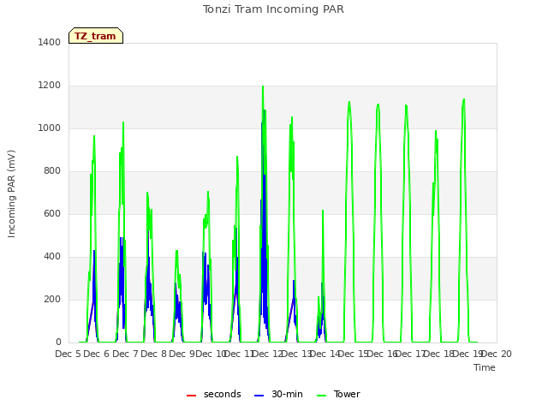Click the blue 30-min legend swatch

point(259,396)
